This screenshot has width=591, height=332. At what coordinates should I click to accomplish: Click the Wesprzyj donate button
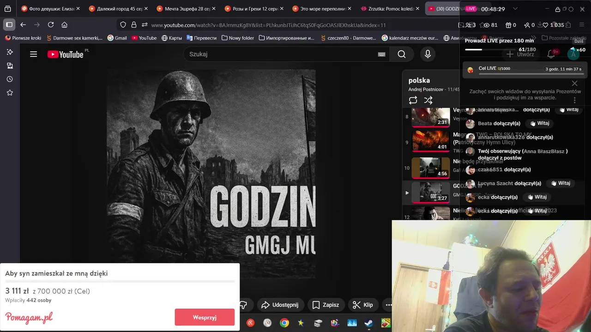click(205, 317)
